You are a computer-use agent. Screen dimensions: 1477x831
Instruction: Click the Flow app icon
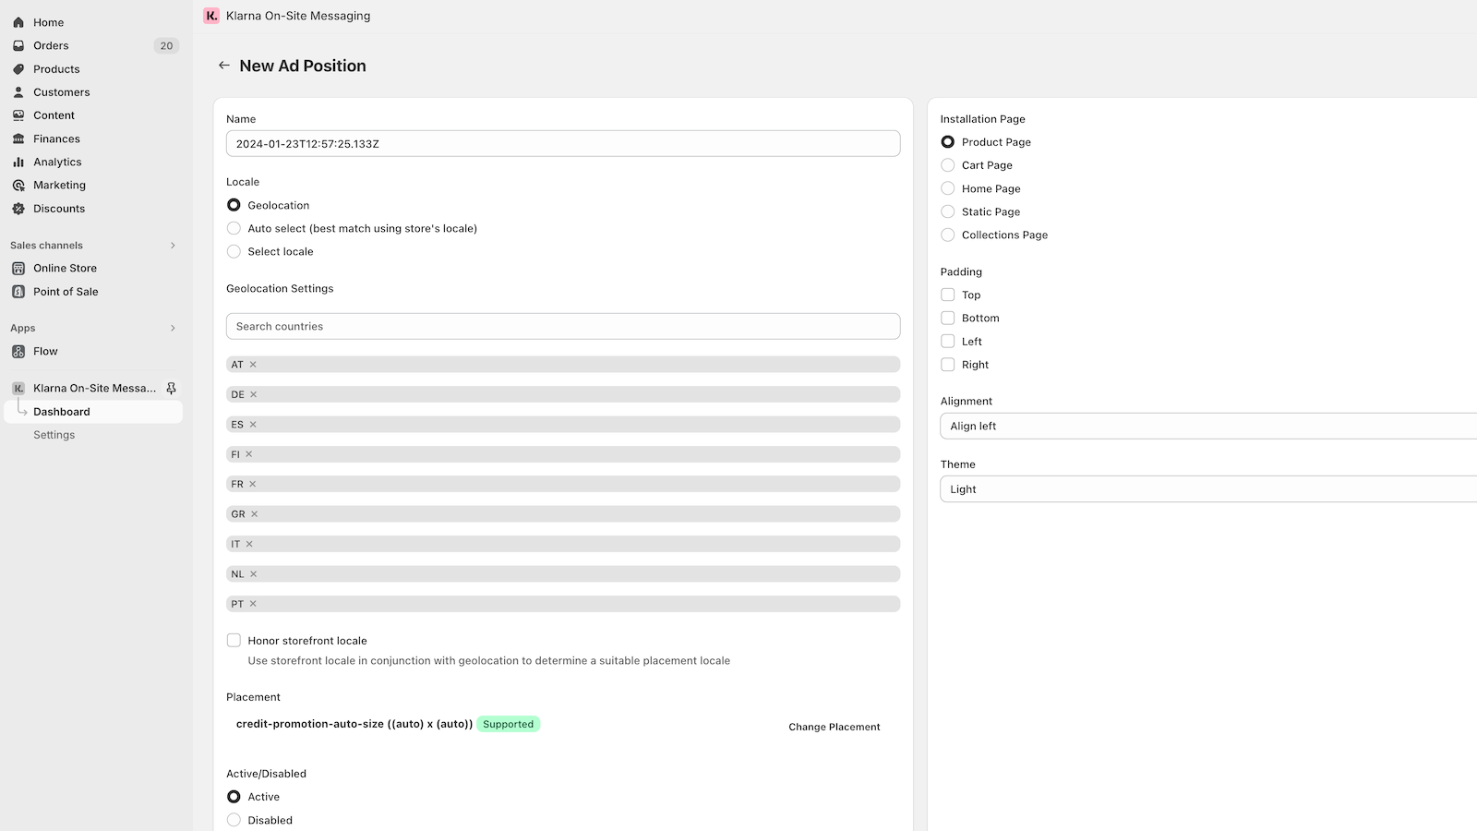click(x=18, y=351)
